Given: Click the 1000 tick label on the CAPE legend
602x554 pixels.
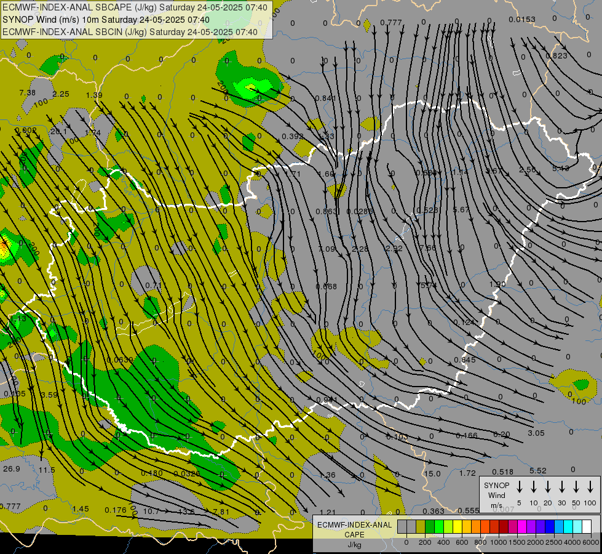Looking at the screenshot, I should click(499, 542).
